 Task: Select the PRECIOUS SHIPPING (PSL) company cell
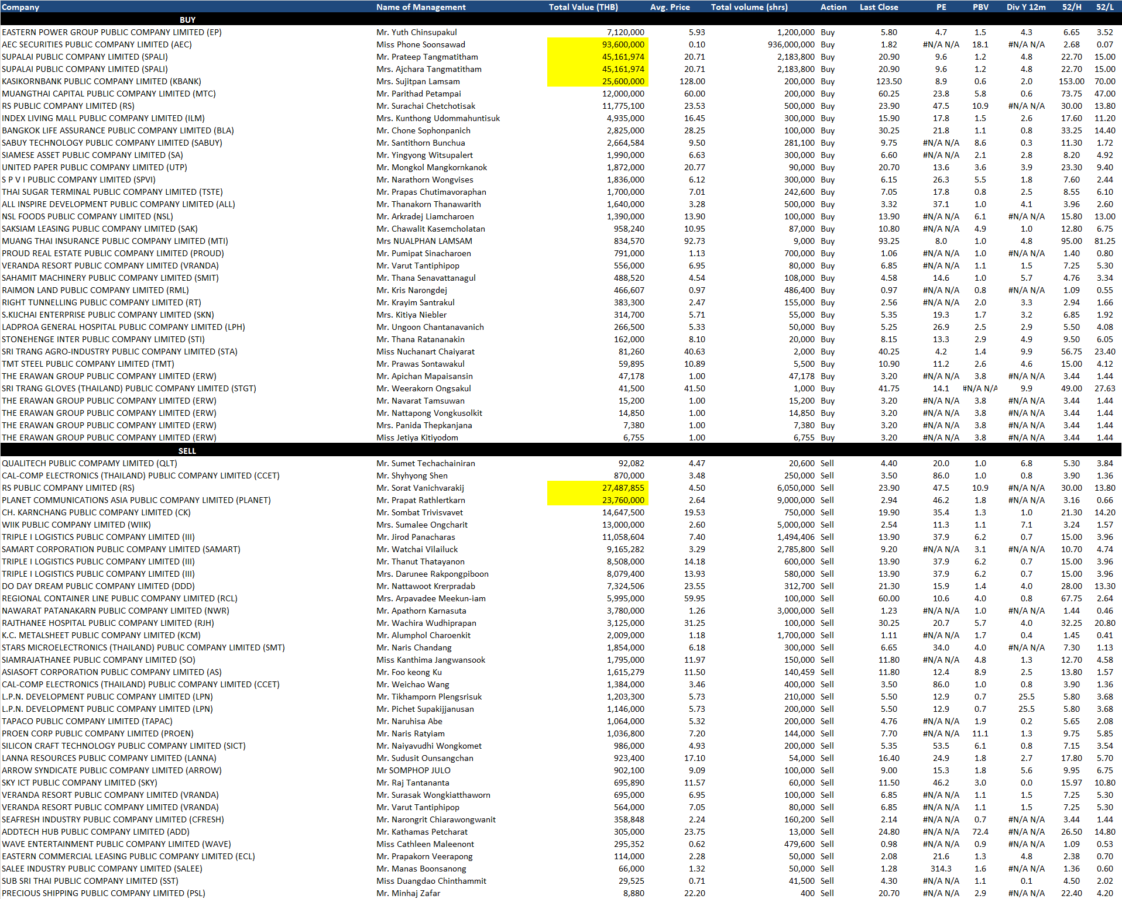[x=104, y=893]
